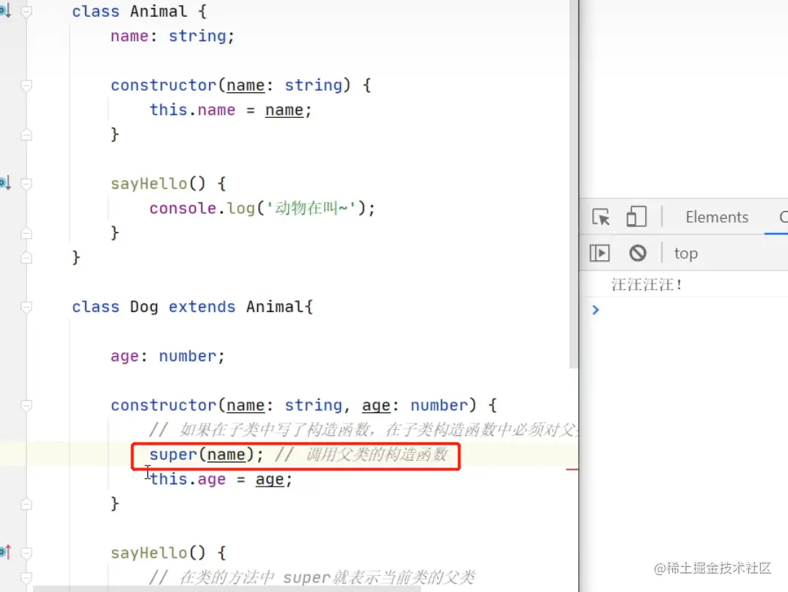The image size is (788, 592).
Task: Click the editor vertical scrollbar thumb
Action: coord(574,184)
